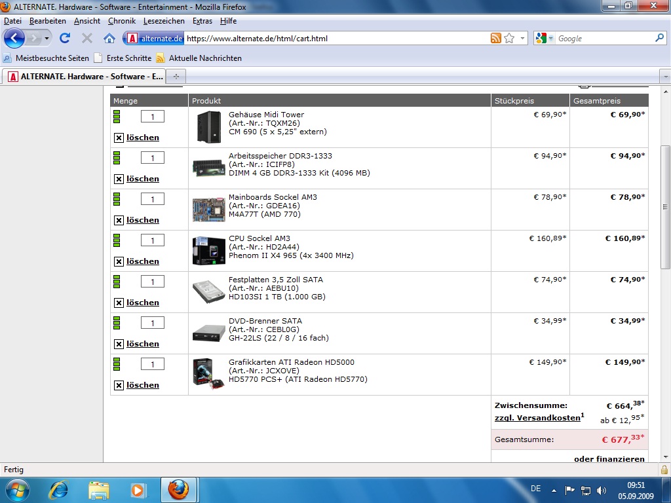This screenshot has height=503, width=671.
Task: Edit quantity field for DVD-Brenner SATA
Action: (x=153, y=323)
